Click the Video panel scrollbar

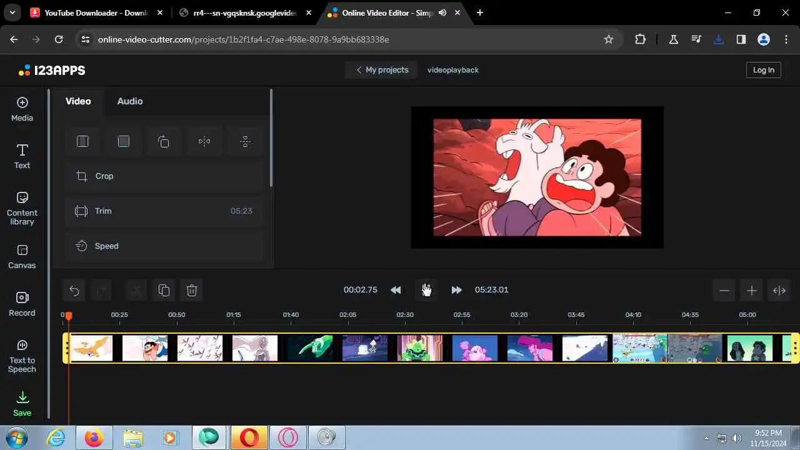click(271, 137)
